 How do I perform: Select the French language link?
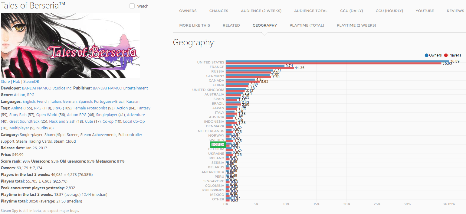click(x=43, y=102)
